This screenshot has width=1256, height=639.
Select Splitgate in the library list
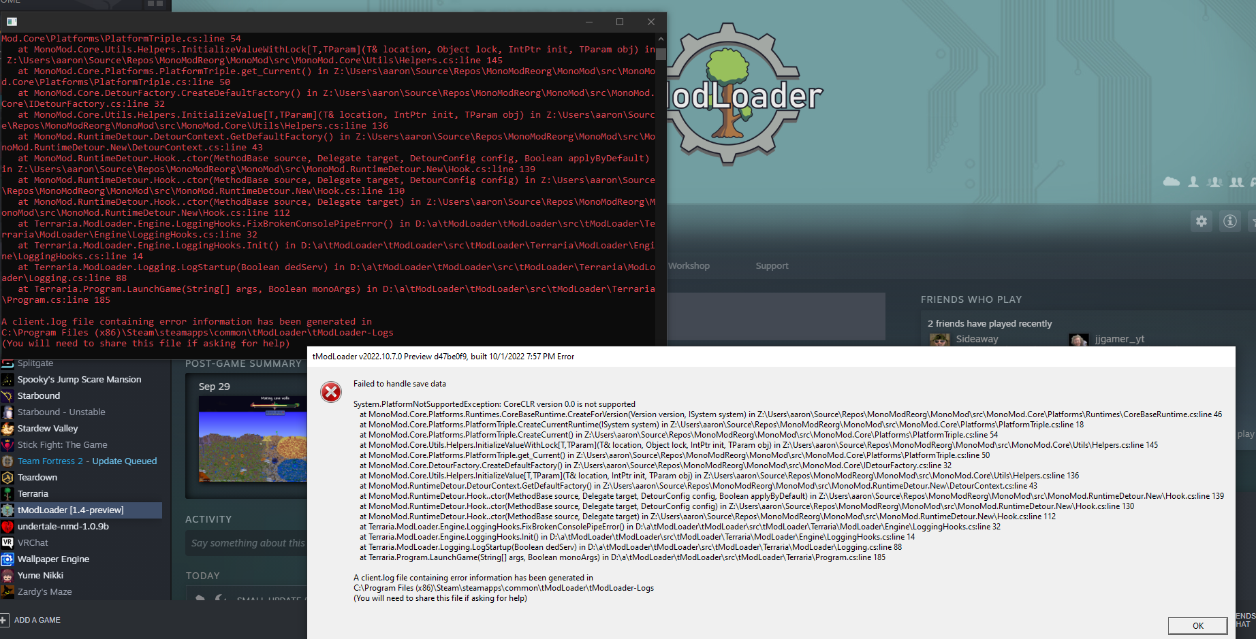pyautogui.click(x=35, y=363)
